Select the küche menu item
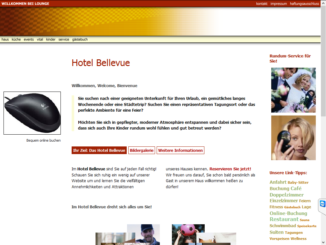 (16, 39)
